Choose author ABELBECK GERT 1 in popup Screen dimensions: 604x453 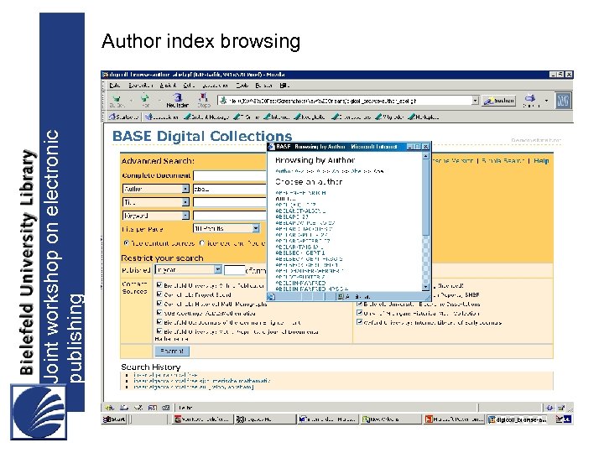click(300, 253)
